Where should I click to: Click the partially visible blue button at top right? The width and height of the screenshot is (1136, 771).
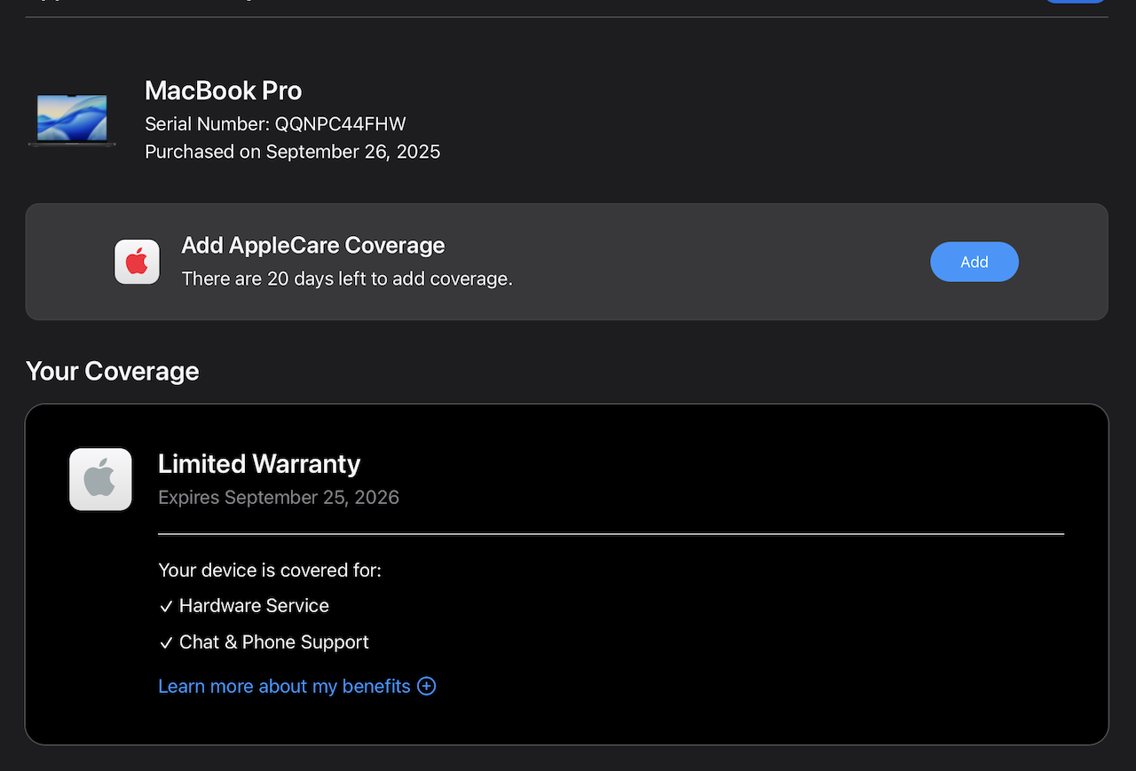coord(1074,1)
